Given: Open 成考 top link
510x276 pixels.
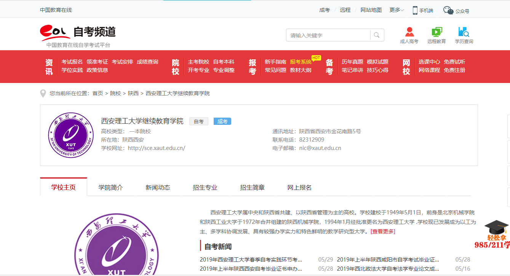Looking at the screenshot, I should pos(325,10).
